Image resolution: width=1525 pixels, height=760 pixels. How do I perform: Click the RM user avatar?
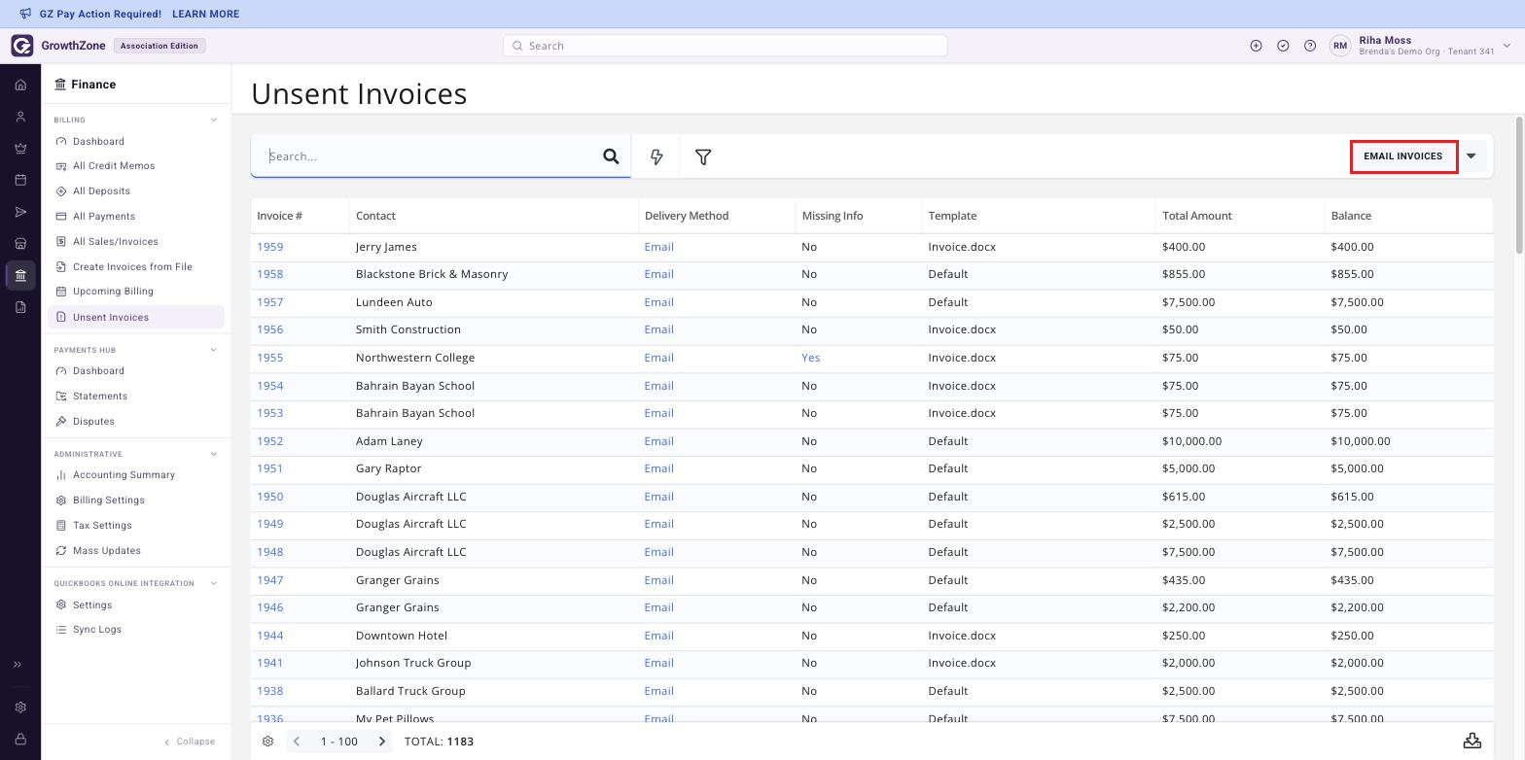coord(1340,46)
